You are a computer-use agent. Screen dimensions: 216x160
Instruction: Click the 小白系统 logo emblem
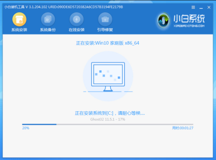(163, 21)
